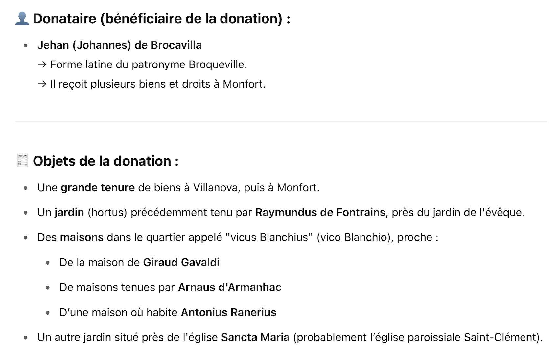Image resolution: width=559 pixels, height=358 pixels.
Task: Click the line mentioning patronyme Broqueville
Action: [142, 64]
